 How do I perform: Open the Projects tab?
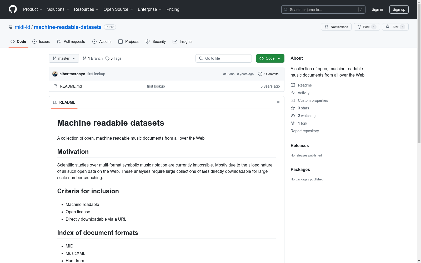click(128, 42)
